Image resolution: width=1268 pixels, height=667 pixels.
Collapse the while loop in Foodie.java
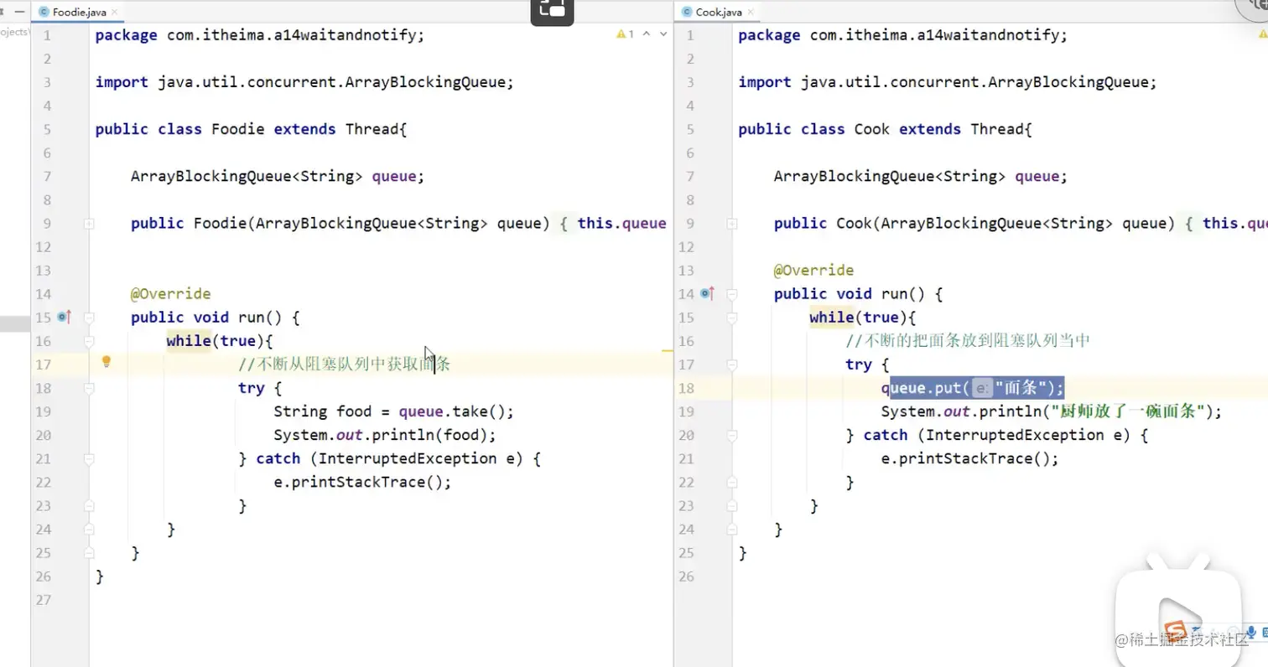(89, 341)
